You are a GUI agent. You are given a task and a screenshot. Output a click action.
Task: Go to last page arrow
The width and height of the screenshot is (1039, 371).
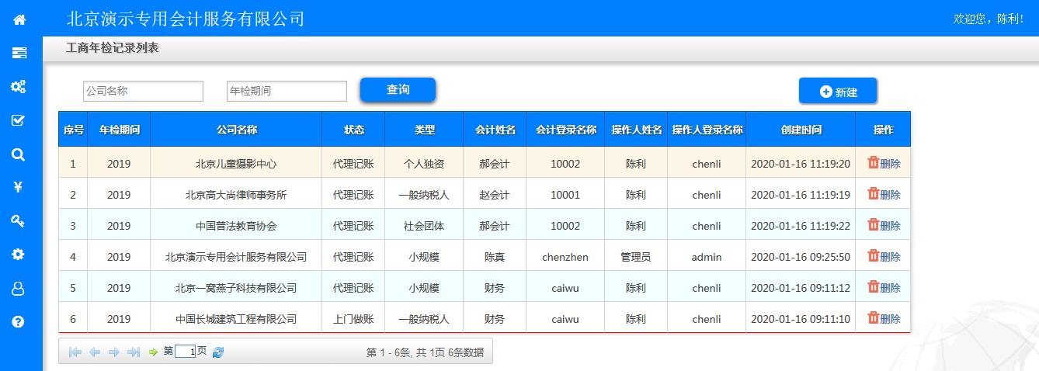click(x=134, y=352)
